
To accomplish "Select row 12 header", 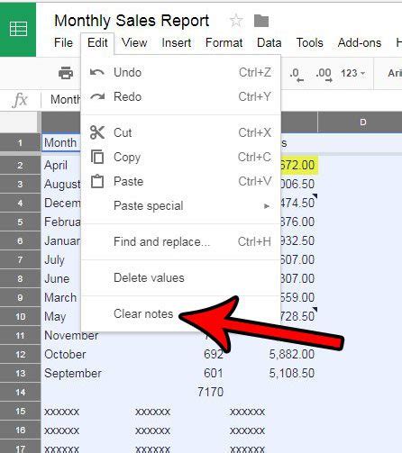I will (x=20, y=355).
